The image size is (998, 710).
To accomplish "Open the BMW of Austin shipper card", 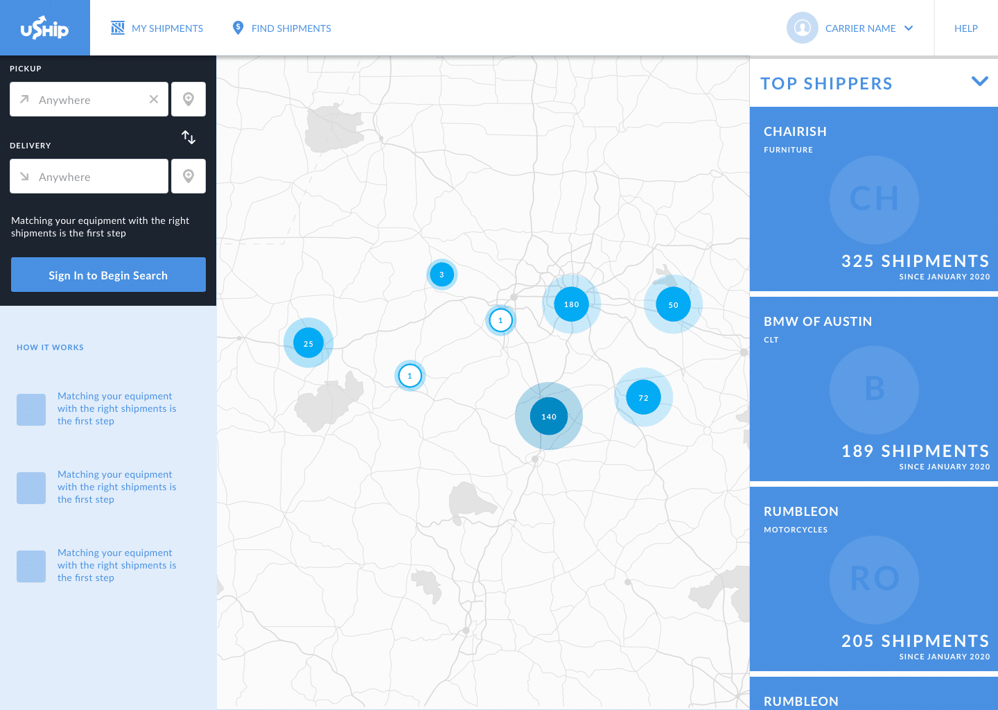I will pos(874,389).
